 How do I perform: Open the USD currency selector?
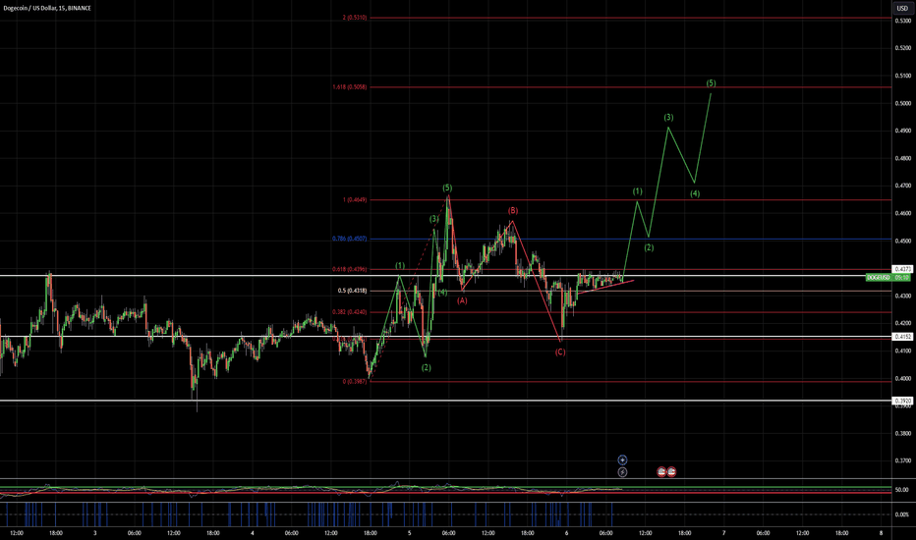coord(902,8)
